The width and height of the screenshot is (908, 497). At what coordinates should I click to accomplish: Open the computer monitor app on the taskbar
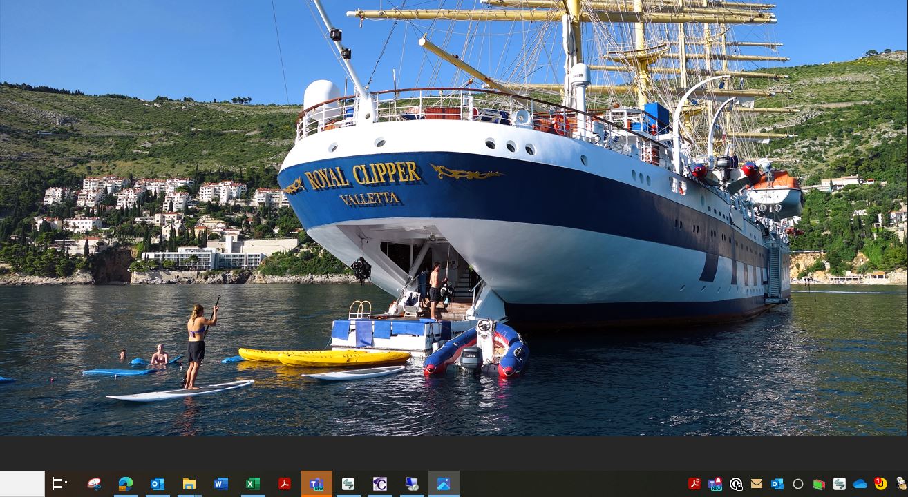coord(412,484)
